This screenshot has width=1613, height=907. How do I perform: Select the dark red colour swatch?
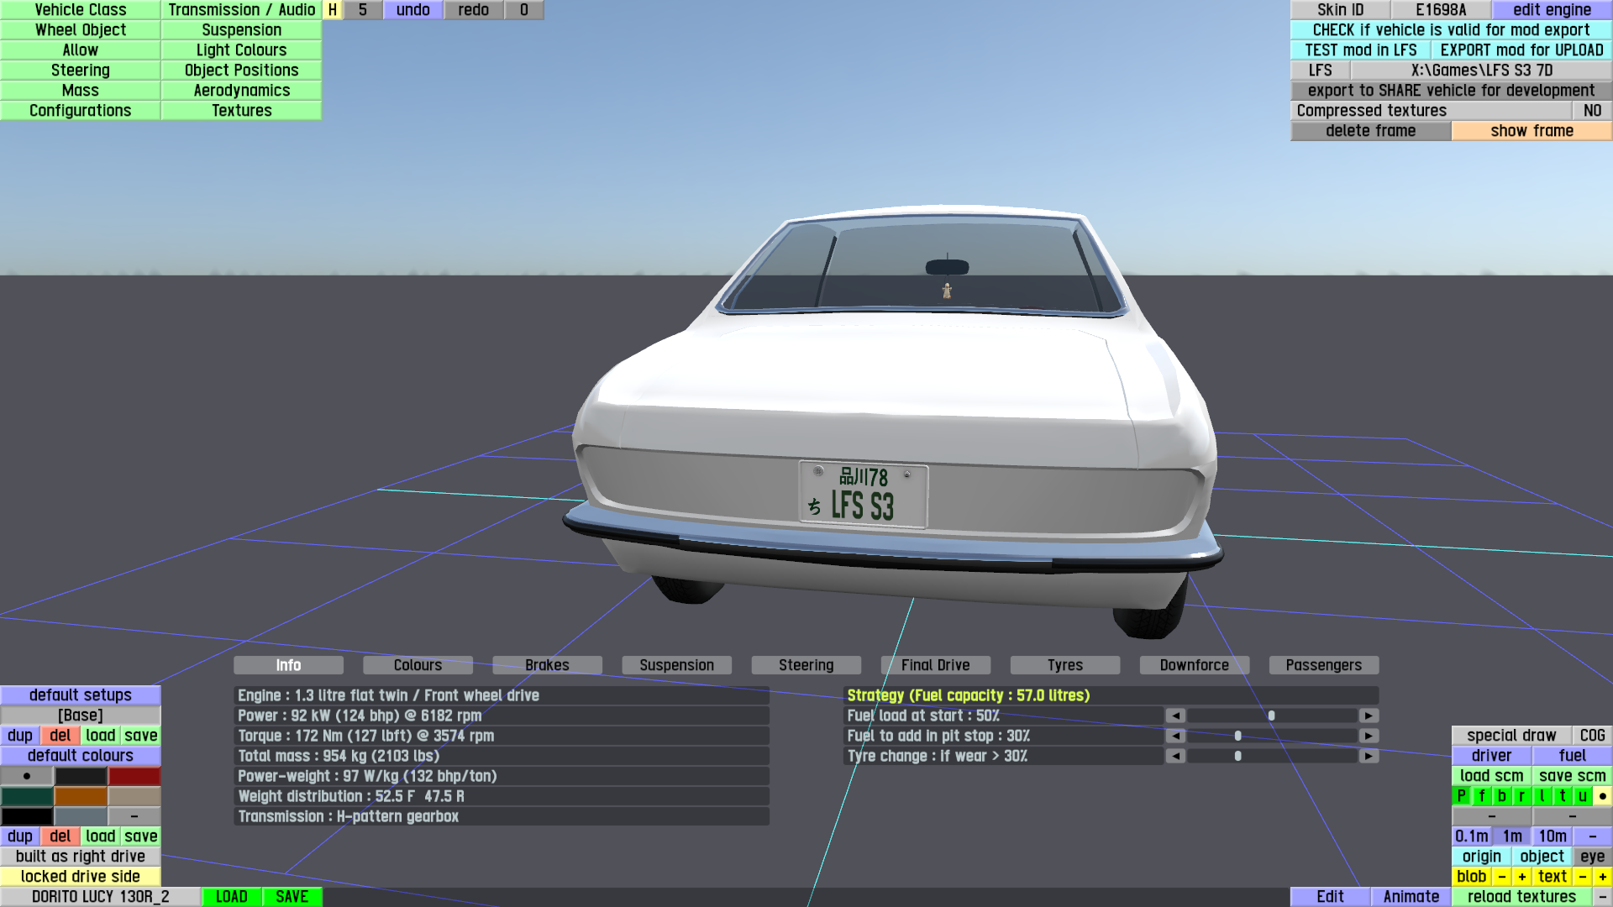[x=134, y=776]
